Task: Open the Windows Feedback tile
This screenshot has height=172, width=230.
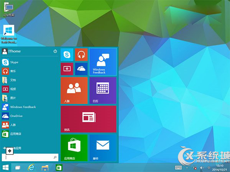Action: click(103, 62)
